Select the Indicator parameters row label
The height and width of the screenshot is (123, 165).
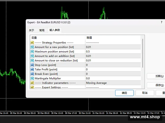[x=55, y=83]
